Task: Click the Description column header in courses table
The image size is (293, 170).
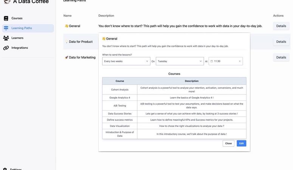Action: click(x=192, y=81)
